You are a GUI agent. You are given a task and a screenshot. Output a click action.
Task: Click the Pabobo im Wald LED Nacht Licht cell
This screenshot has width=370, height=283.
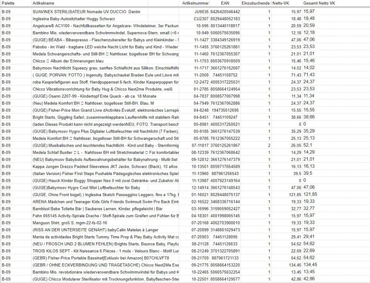tap(105, 47)
